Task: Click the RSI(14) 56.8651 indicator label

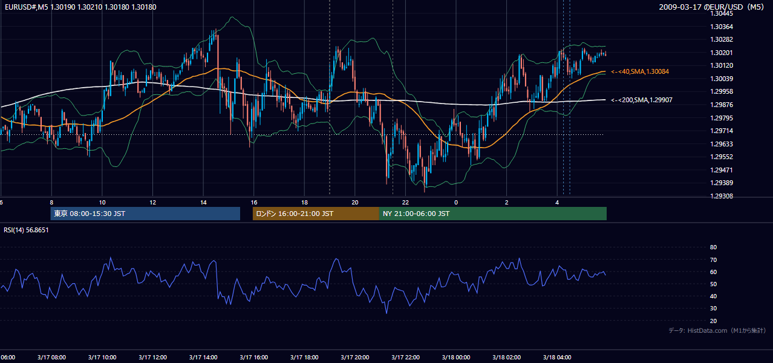Action: point(26,230)
